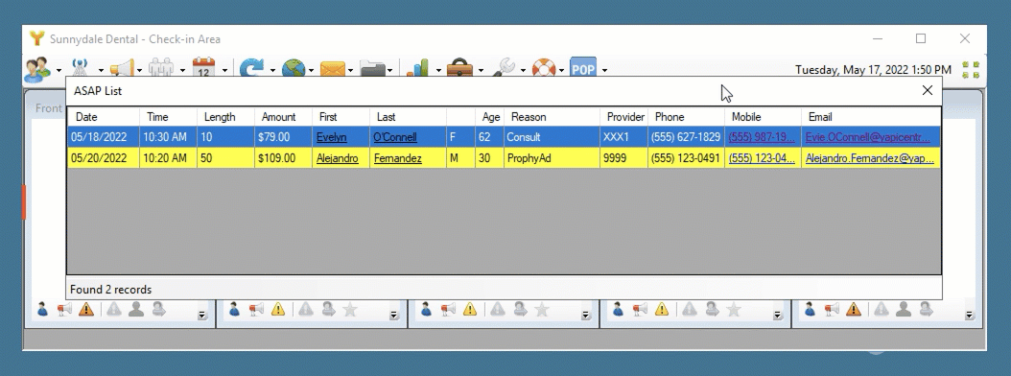The width and height of the screenshot is (1011, 376).
Task: Sort by the Amount column header
Action: 283,117
